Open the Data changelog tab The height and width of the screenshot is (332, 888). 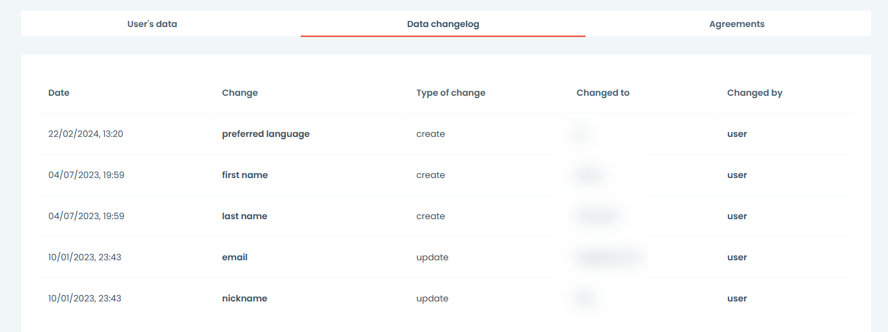click(x=443, y=24)
